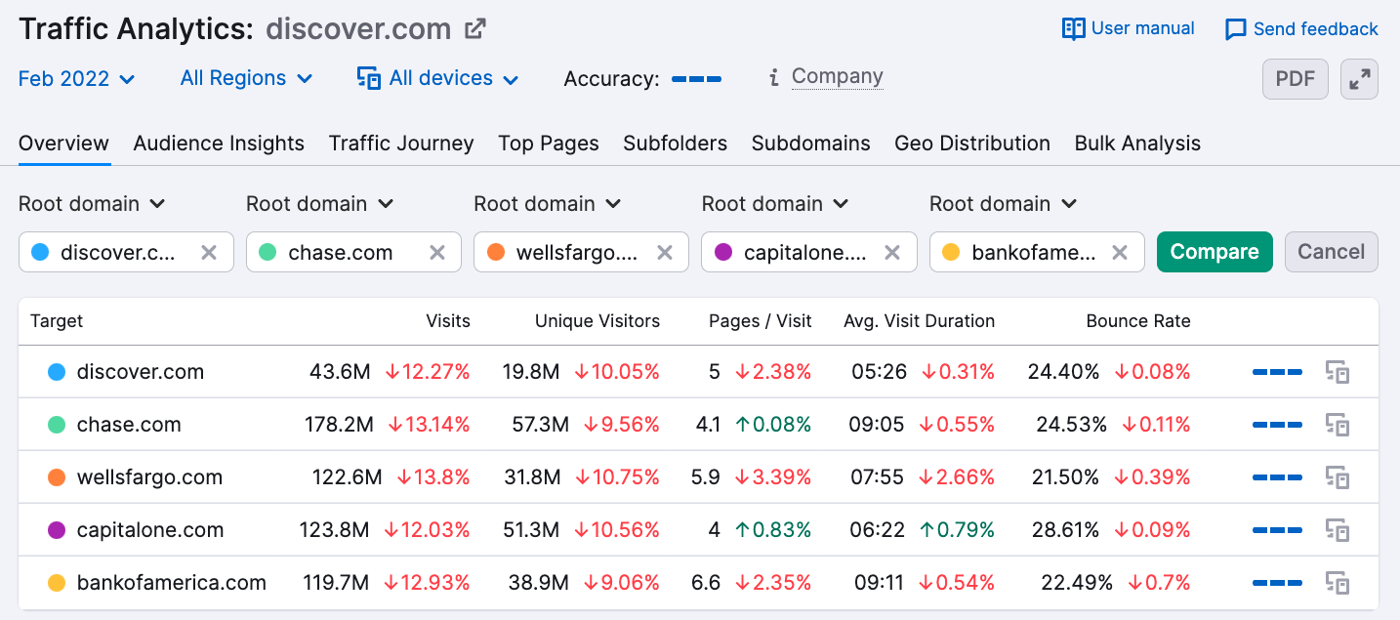Click the Company info icon
The height and width of the screenshot is (620, 1400).
click(x=774, y=78)
